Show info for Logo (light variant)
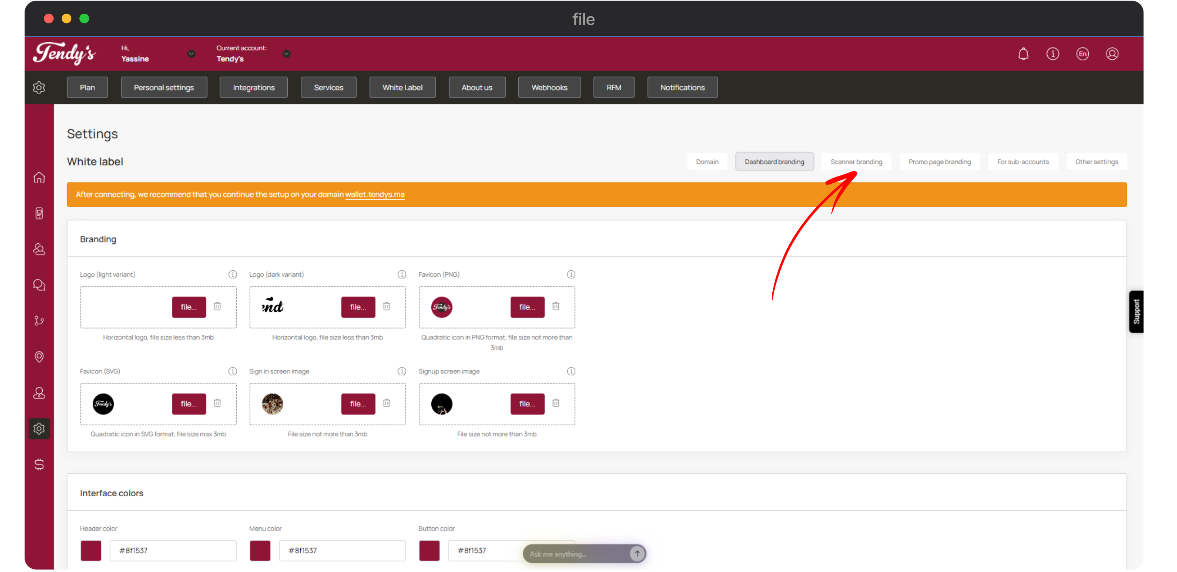 [x=233, y=274]
